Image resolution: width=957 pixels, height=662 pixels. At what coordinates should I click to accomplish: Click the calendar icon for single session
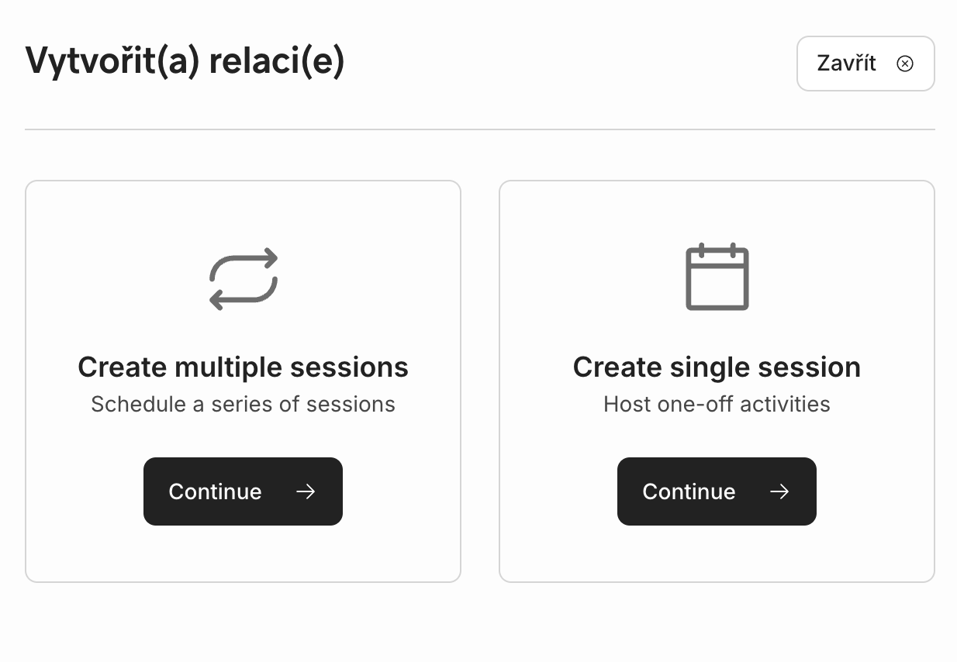pos(717,278)
